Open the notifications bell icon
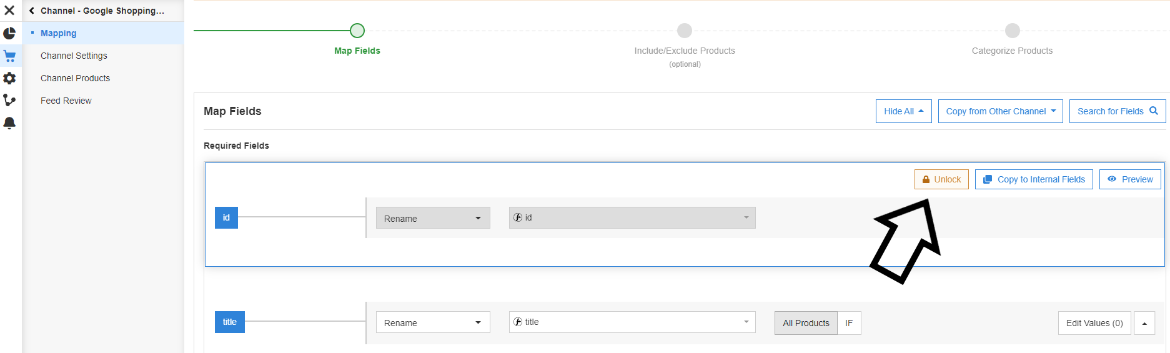This screenshot has height=353, width=1170. click(9, 123)
